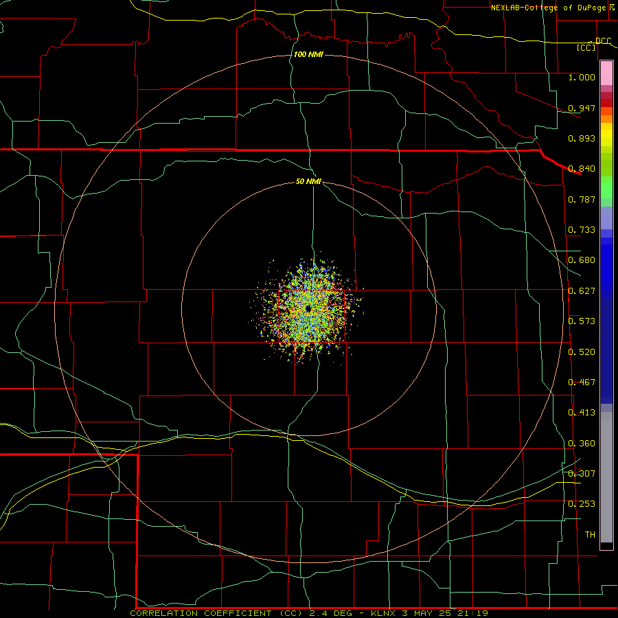Click the KLNX station identifier

(382, 613)
